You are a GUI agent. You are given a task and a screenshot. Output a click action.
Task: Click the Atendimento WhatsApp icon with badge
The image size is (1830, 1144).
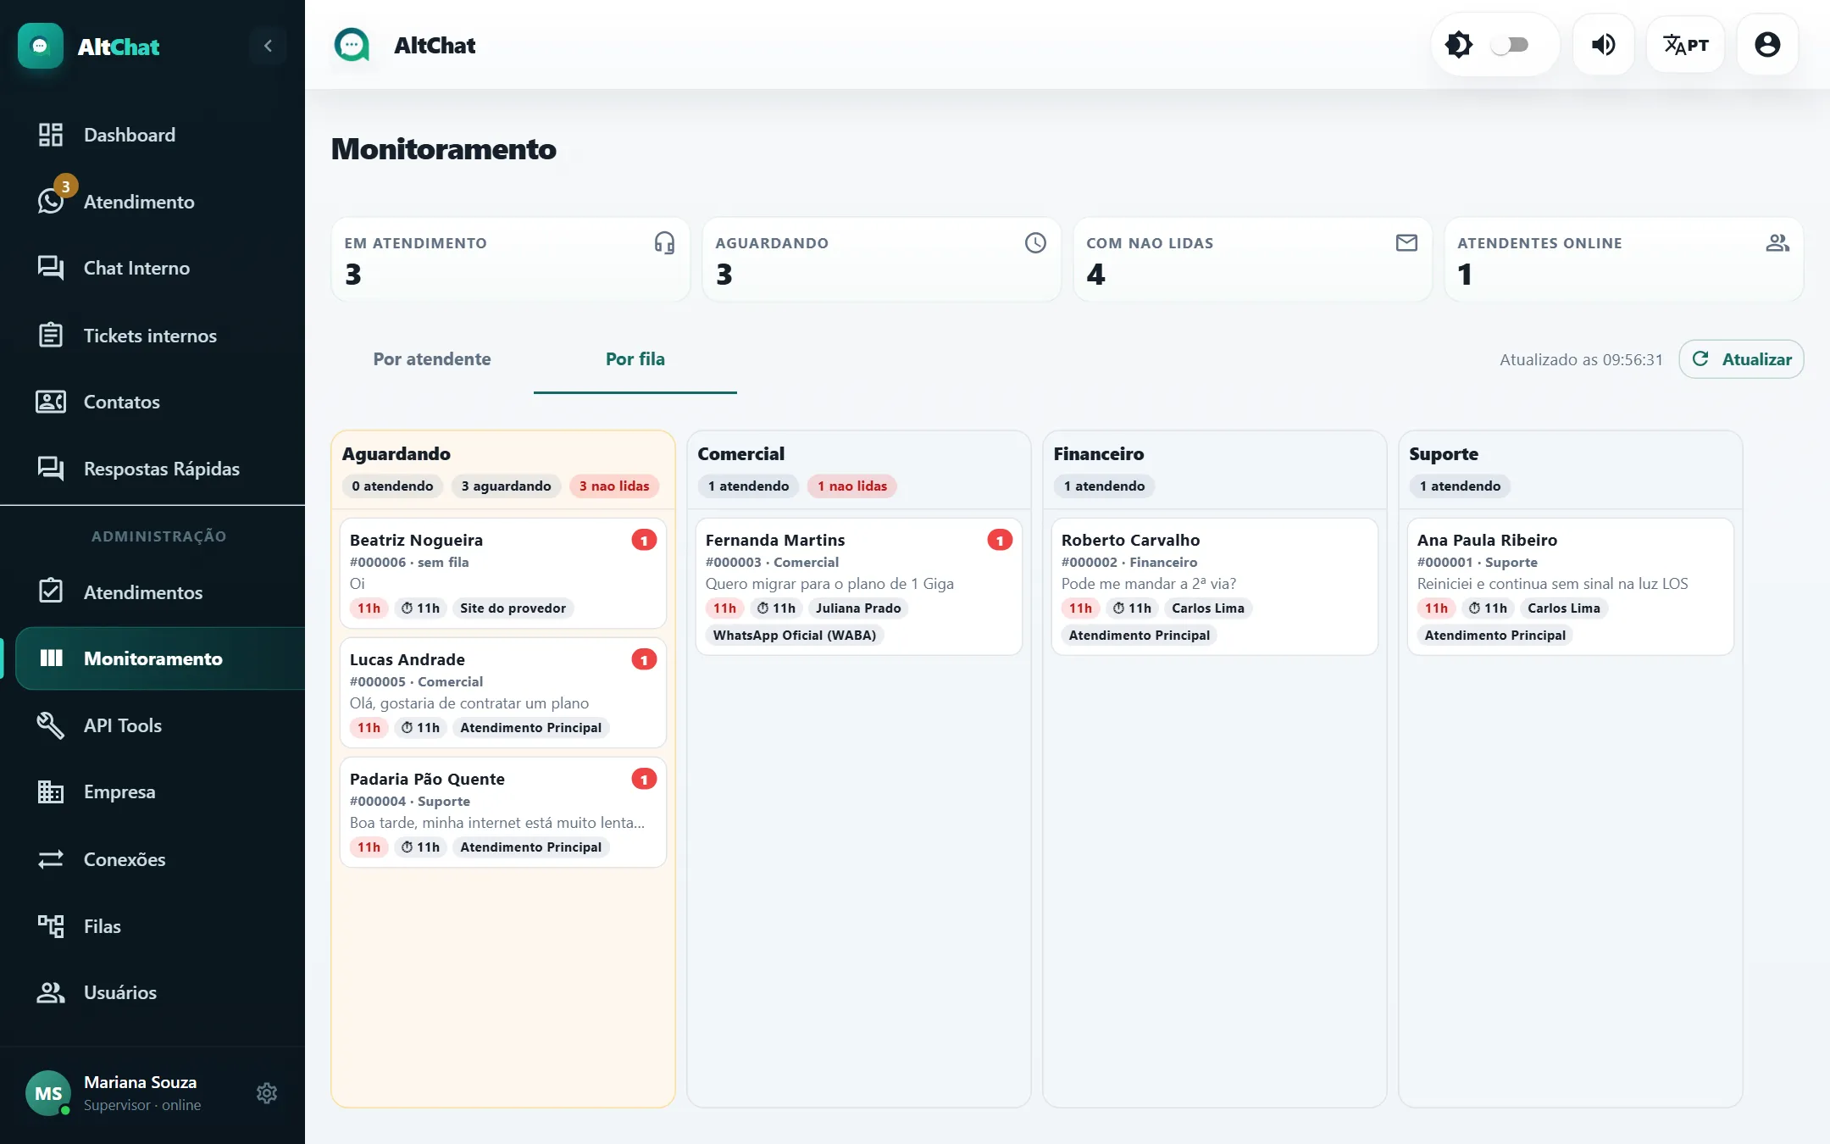51,201
